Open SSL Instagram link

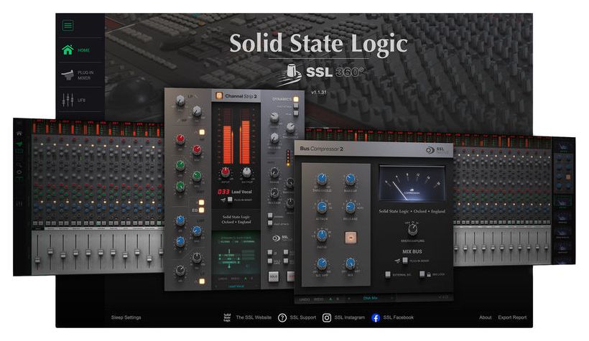pyautogui.click(x=349, y=317)
